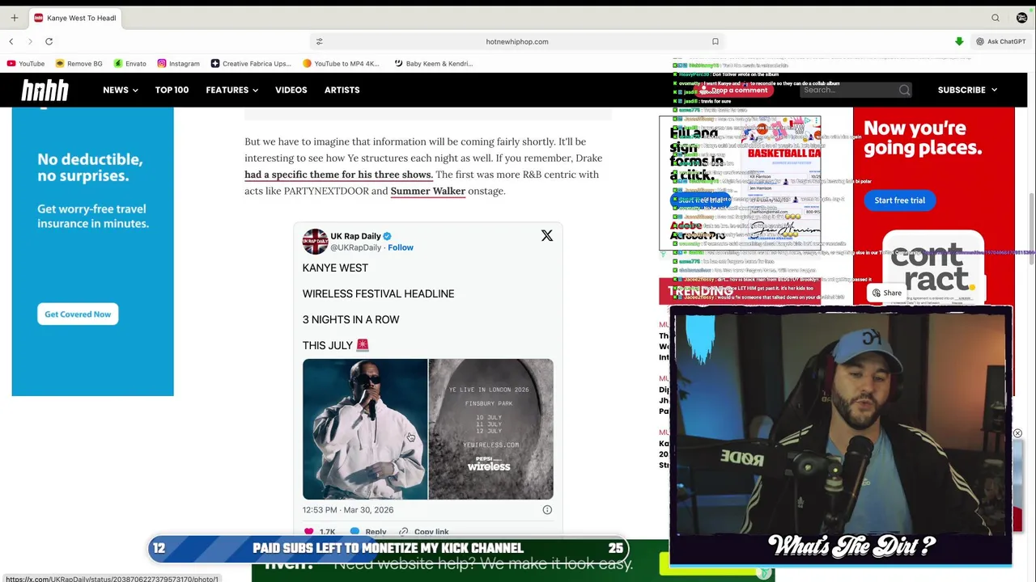Go to the HNHH logo homepage
1036x582 pixels.
45,90
